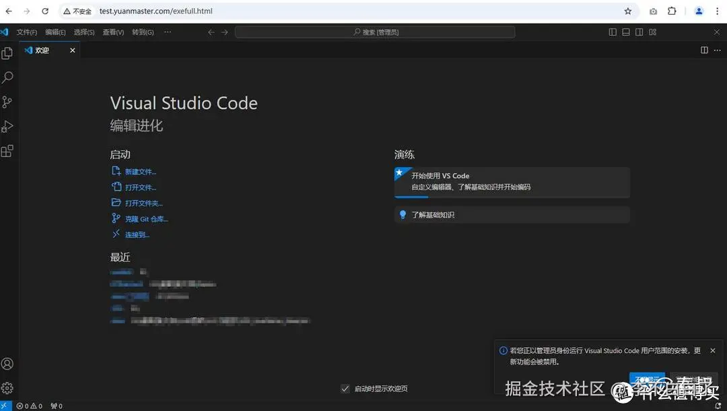
Task: Toggle 启动时显示欢迎页 checkbox
Action: point(345,389)
